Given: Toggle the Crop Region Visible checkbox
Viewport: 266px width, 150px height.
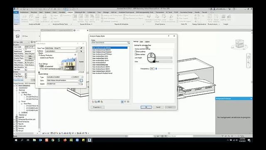Looking at the screenshot, I should (26, 76).
